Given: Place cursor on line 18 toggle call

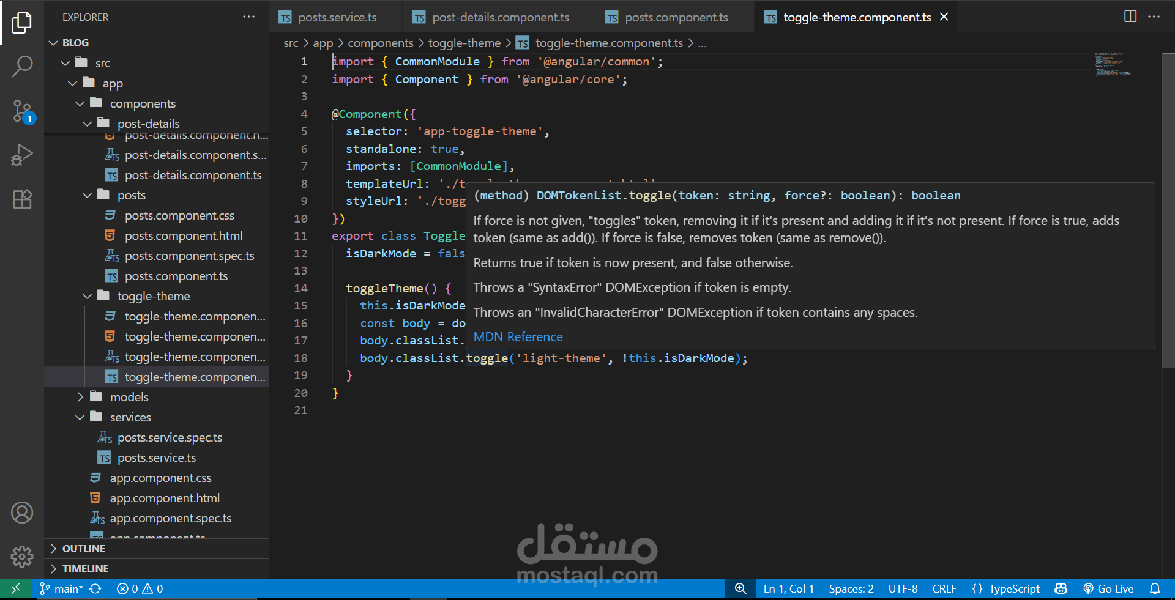Looking at the screenshot, I should [x=487, y=358].
